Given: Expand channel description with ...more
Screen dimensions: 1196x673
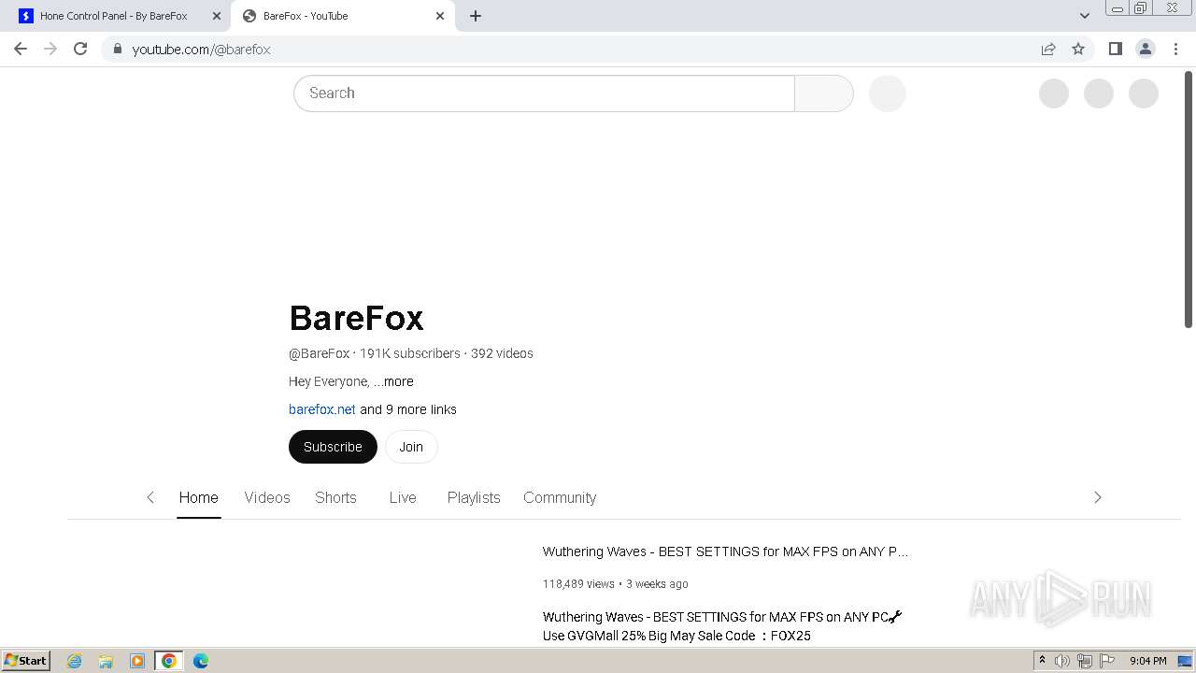Looking at the screenshot, I should pos(393,381).
